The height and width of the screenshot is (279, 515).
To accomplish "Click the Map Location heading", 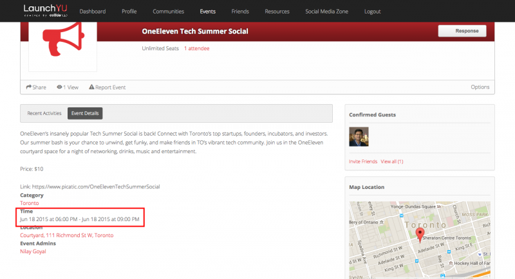I will [x=366, y=187].
